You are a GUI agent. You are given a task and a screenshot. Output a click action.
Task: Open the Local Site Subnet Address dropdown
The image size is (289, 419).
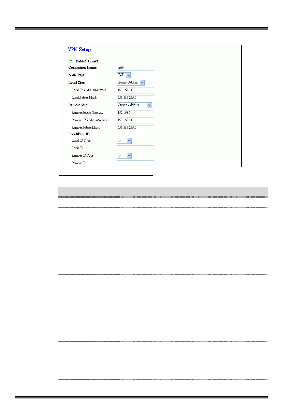(131, 83)
